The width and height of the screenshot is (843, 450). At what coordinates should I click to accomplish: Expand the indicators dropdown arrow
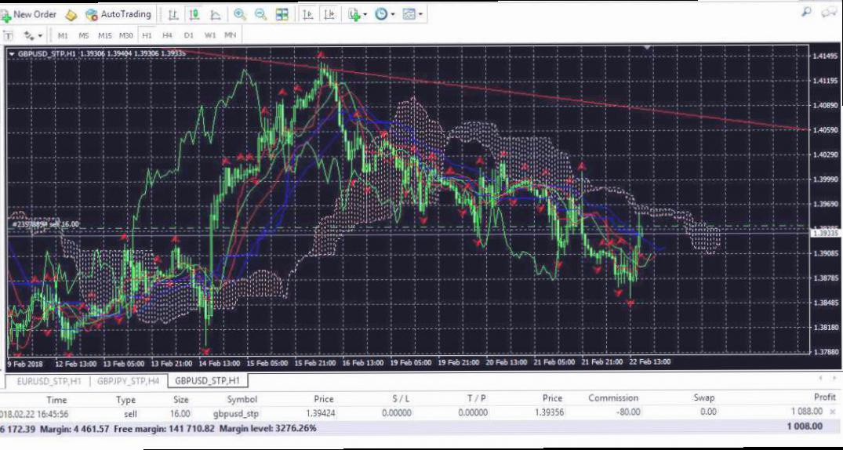point(365,15)
